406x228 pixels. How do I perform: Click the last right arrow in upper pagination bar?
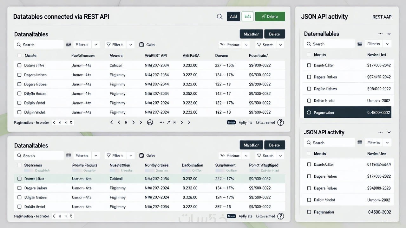click(x=189, y=122)
